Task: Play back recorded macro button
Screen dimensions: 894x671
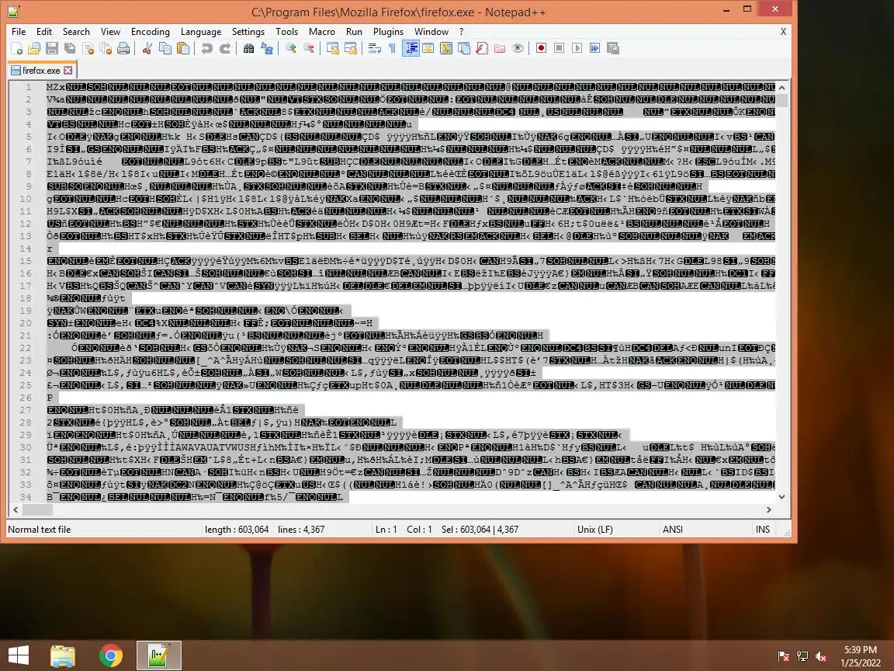Action: click(x=577, y=48)
